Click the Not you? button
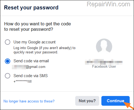This screenshot has height=110, width=134. pyautogui.click(x=87, y=101)
